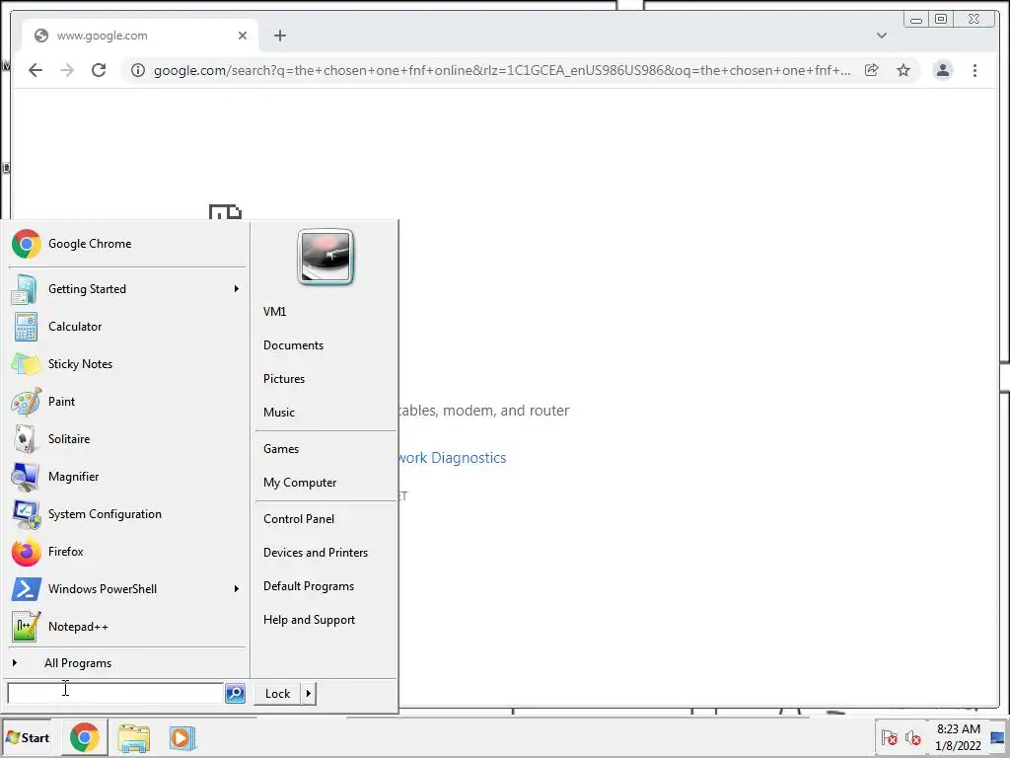This screenshot has height=758, width=1010.
Task: Open System Configuration icon
Action: click(x=25, y=514)
